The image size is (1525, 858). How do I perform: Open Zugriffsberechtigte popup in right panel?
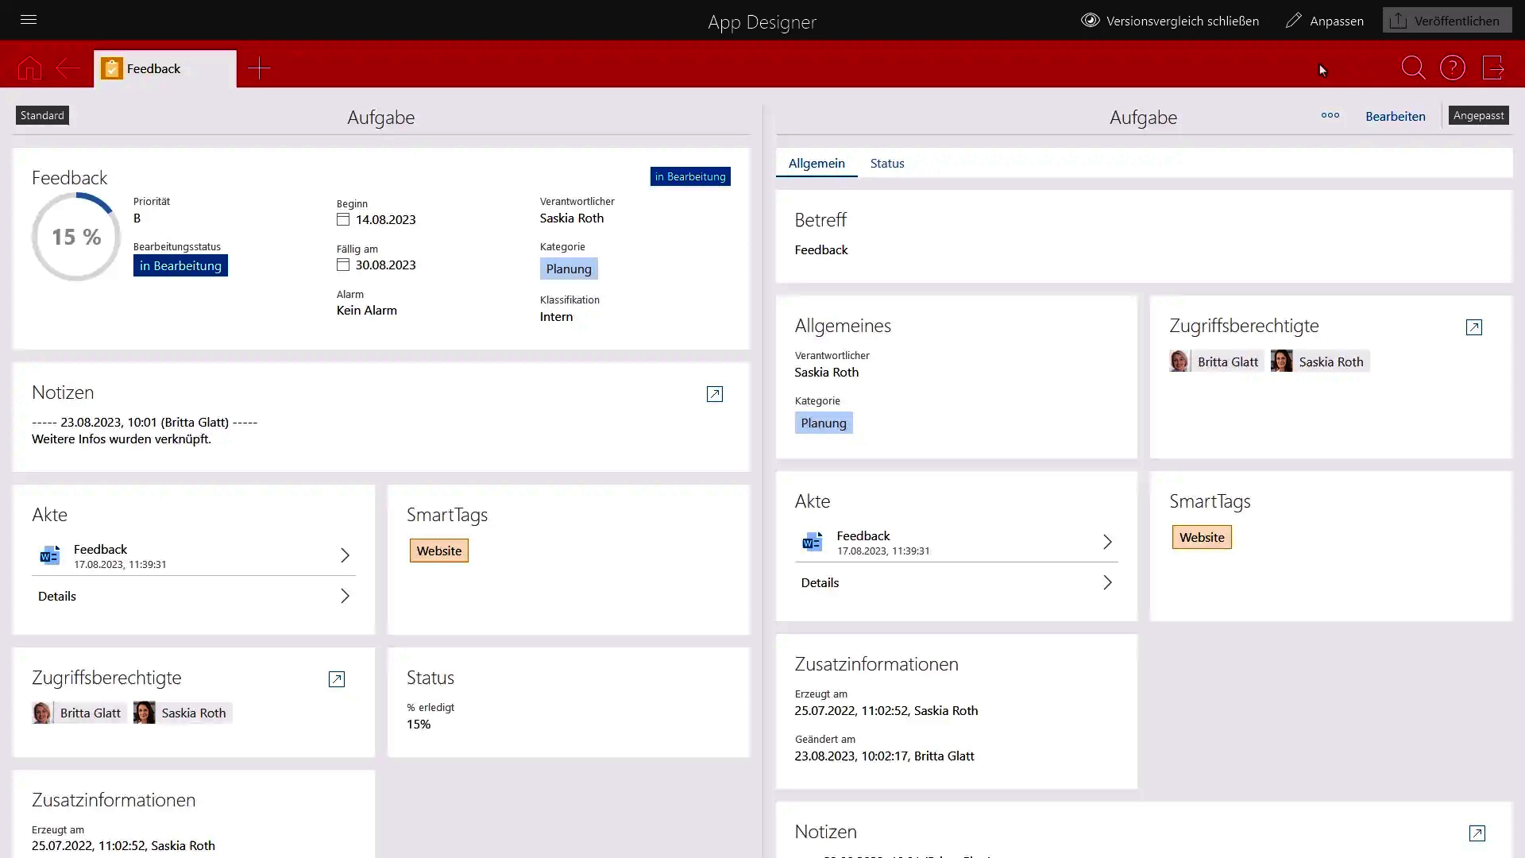(1473, 327)
